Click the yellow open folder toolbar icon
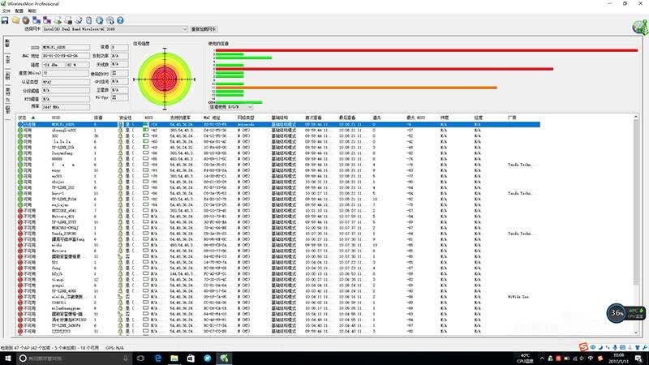The image size is (649, 365). point(15,20)
